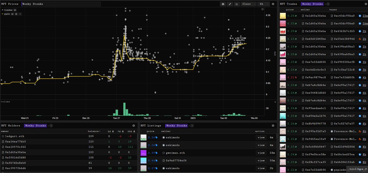Click price tag icon on 0.44 listing
Image resolution: width=368 pixels, height=173 pixels.
coord(157,160)
